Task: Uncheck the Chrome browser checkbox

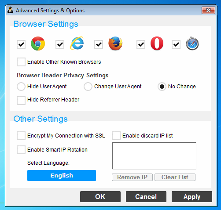Action: 21,44
